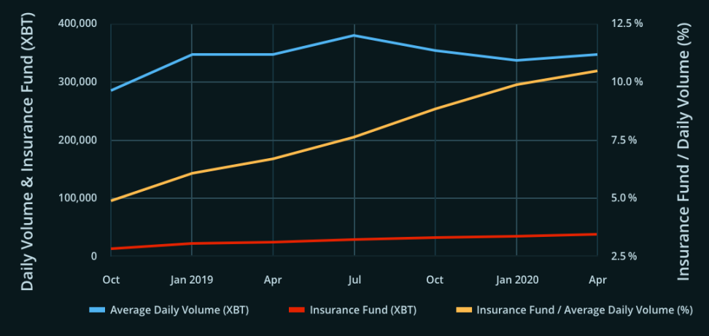Click the orange Insurance Fund ratio legend swatch
This screenshot has width=709, height=336.
(463, 310)
